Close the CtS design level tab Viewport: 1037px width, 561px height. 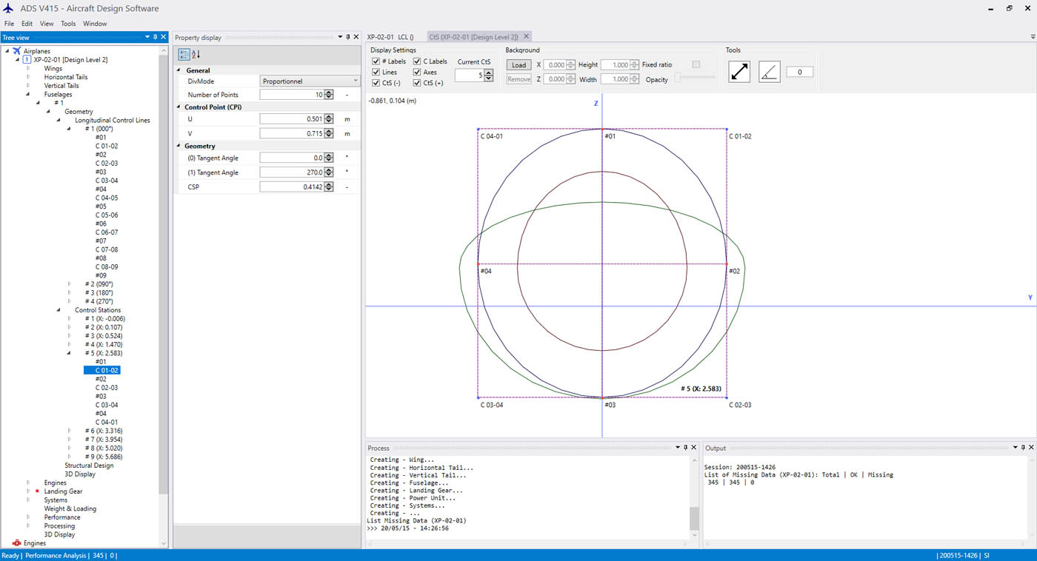point(526,36)
